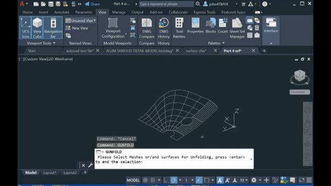Open the Express Tools tab
331x186 pixels.
(204, 12)
